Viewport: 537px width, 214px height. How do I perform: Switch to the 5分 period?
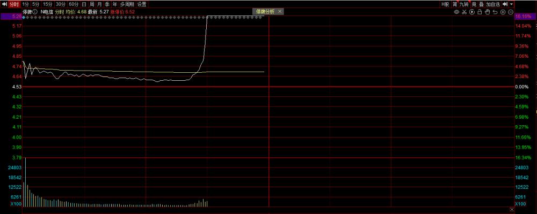[36, 4]
